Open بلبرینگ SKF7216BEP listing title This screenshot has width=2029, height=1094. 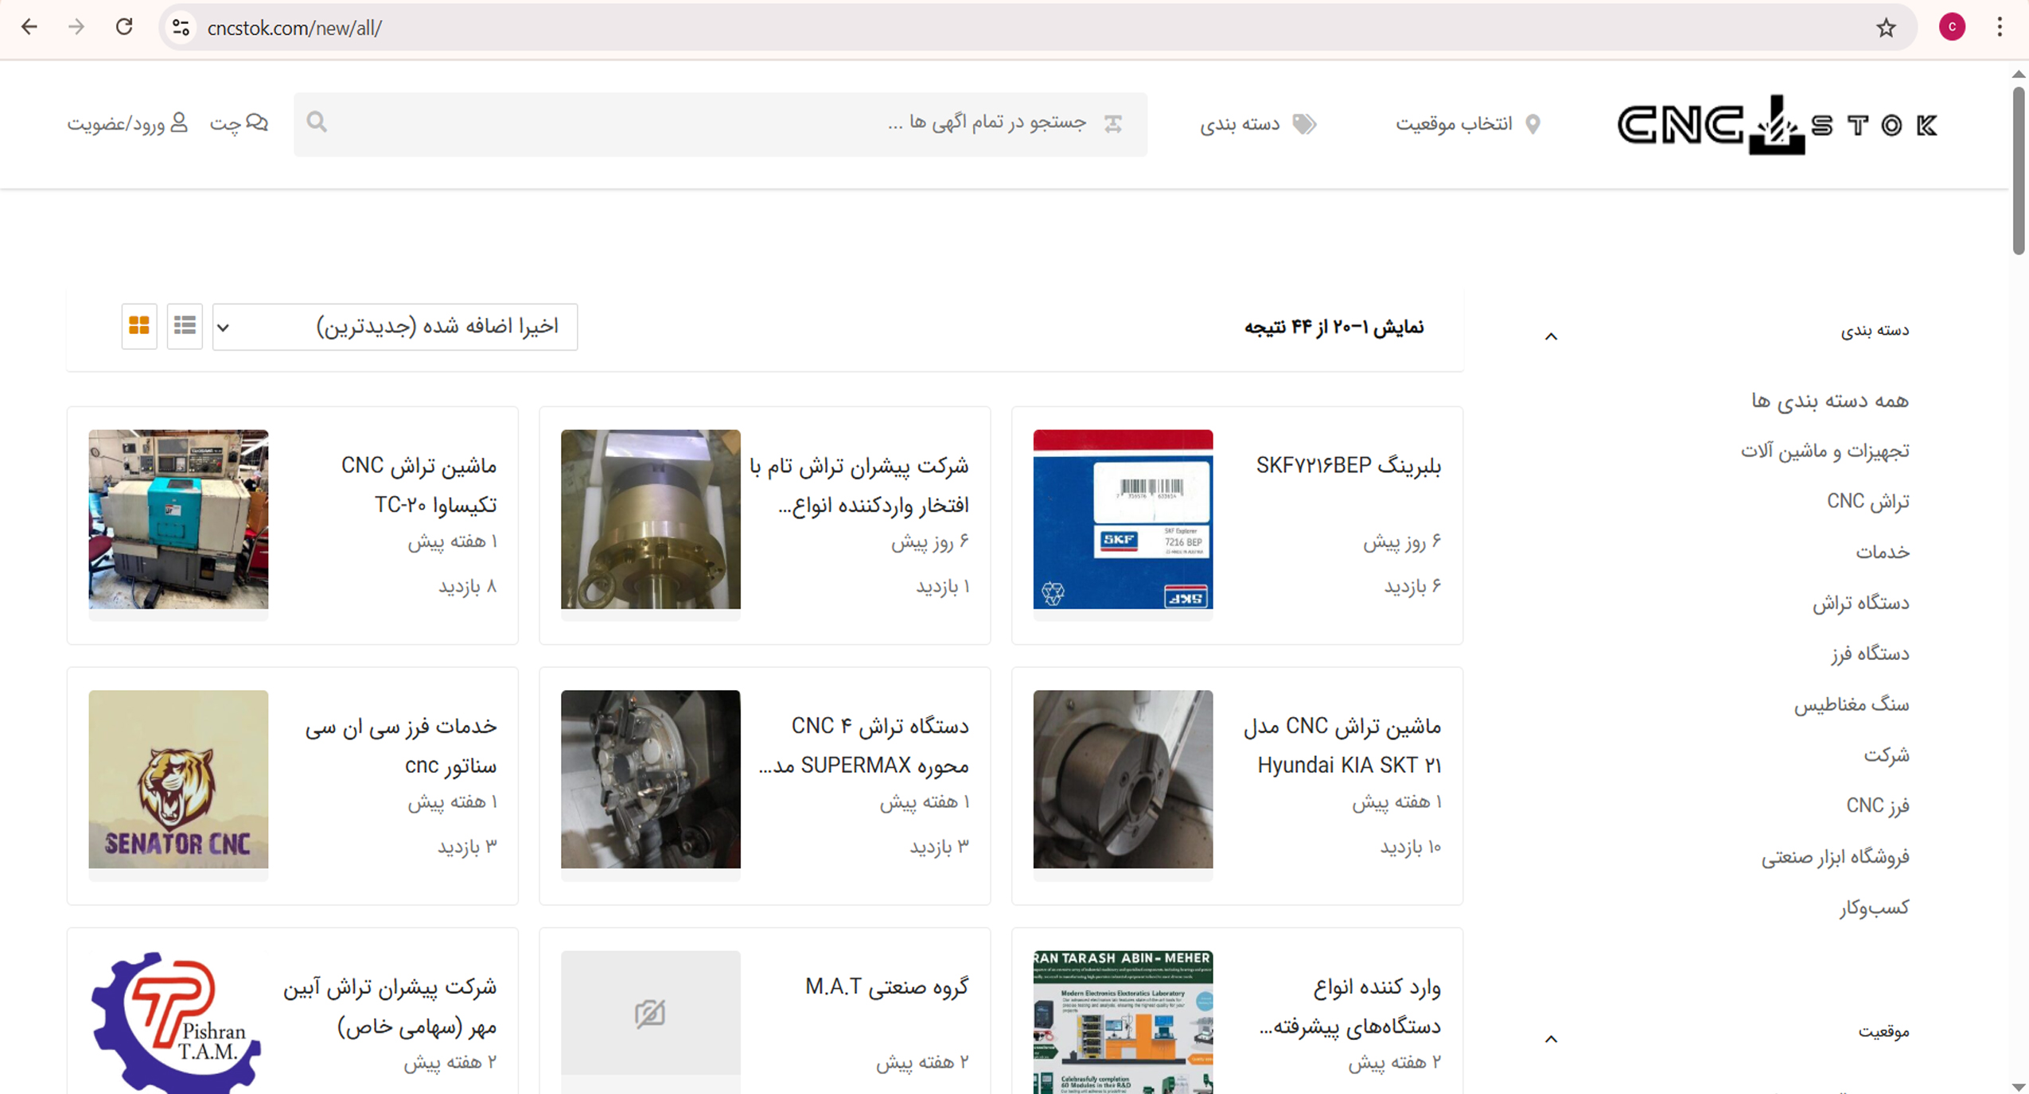point(1348,465)
